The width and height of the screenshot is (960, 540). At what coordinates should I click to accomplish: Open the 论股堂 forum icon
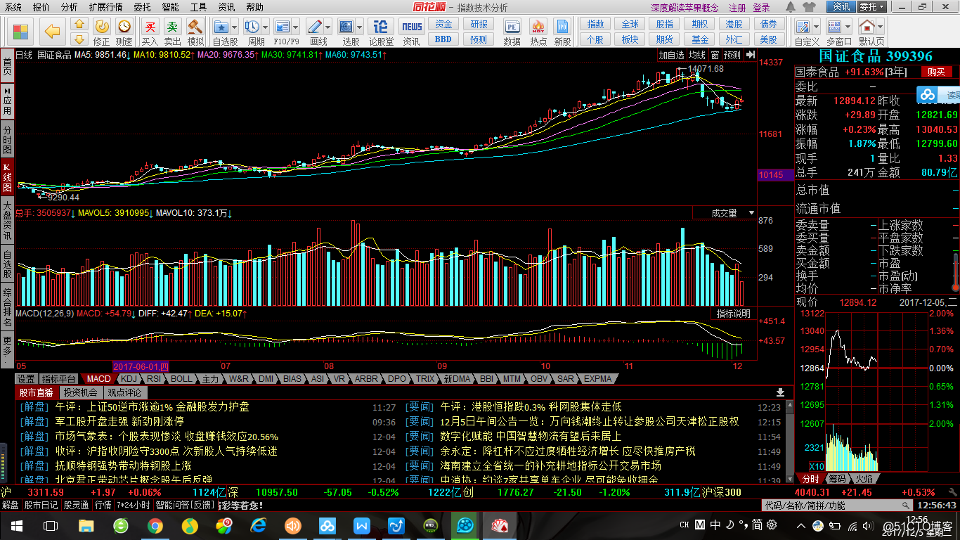[381, 27]
